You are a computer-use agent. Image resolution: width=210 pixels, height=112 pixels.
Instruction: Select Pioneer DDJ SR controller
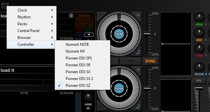click(x=82, y=65)
